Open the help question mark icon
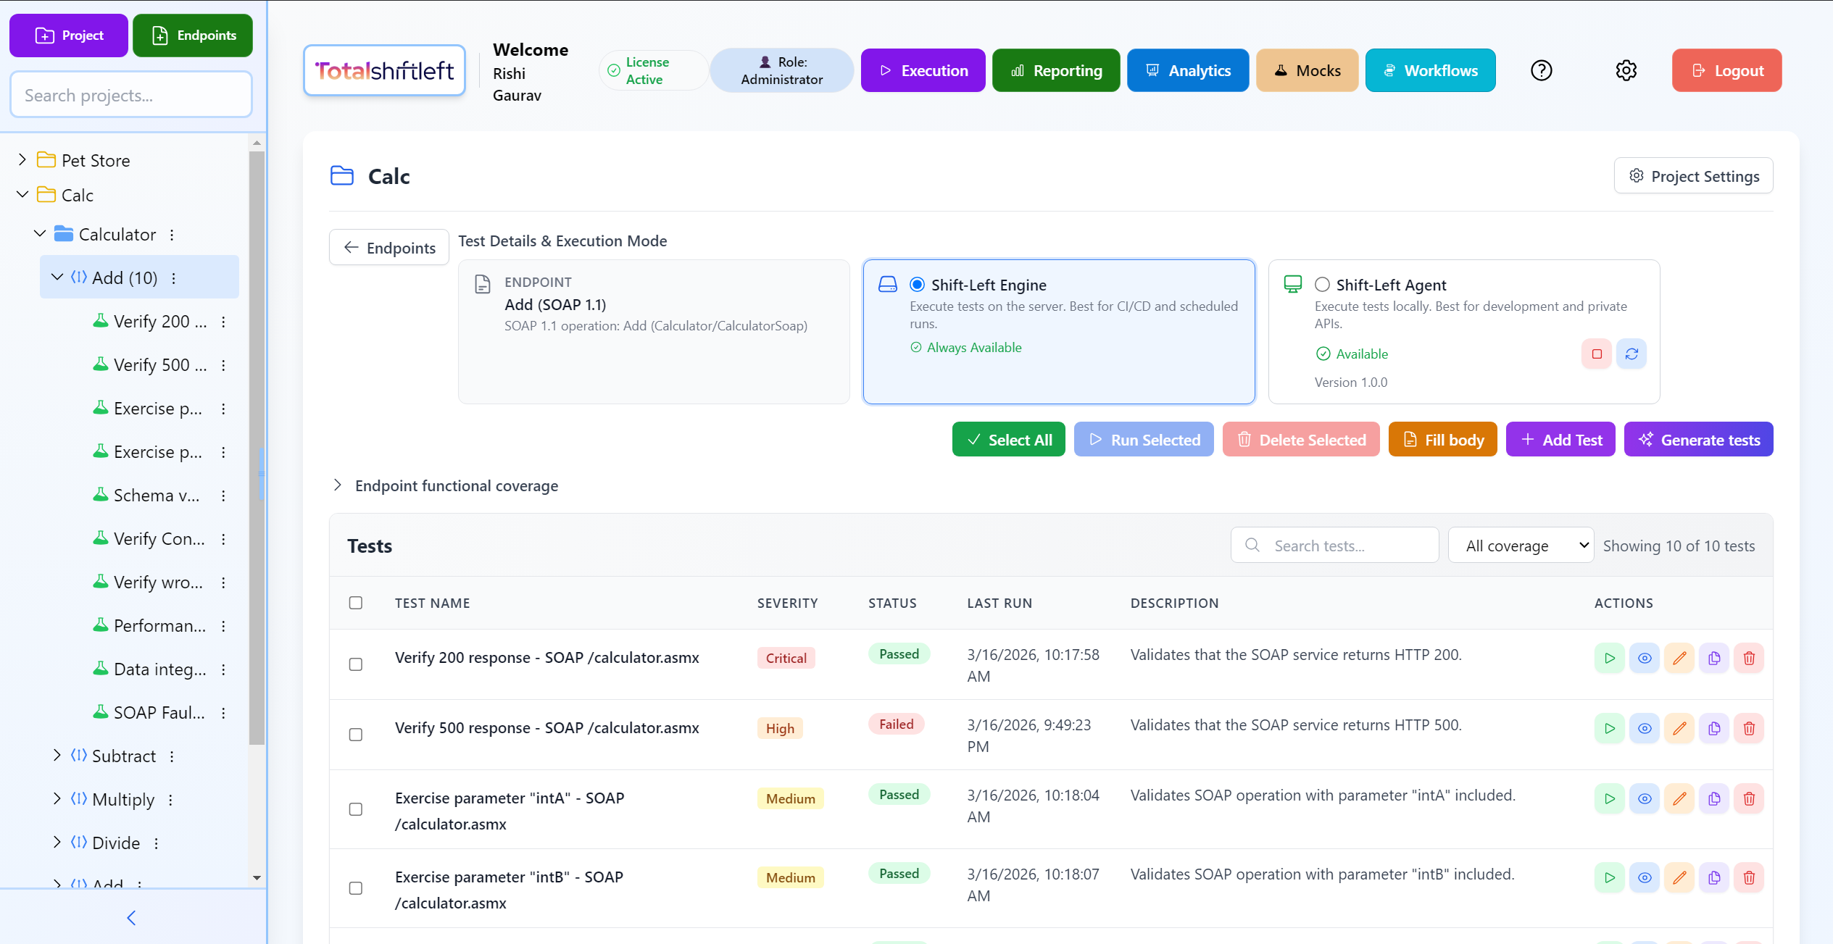The height and width of the screenshot is (944, 1833). click(1541, 70)
